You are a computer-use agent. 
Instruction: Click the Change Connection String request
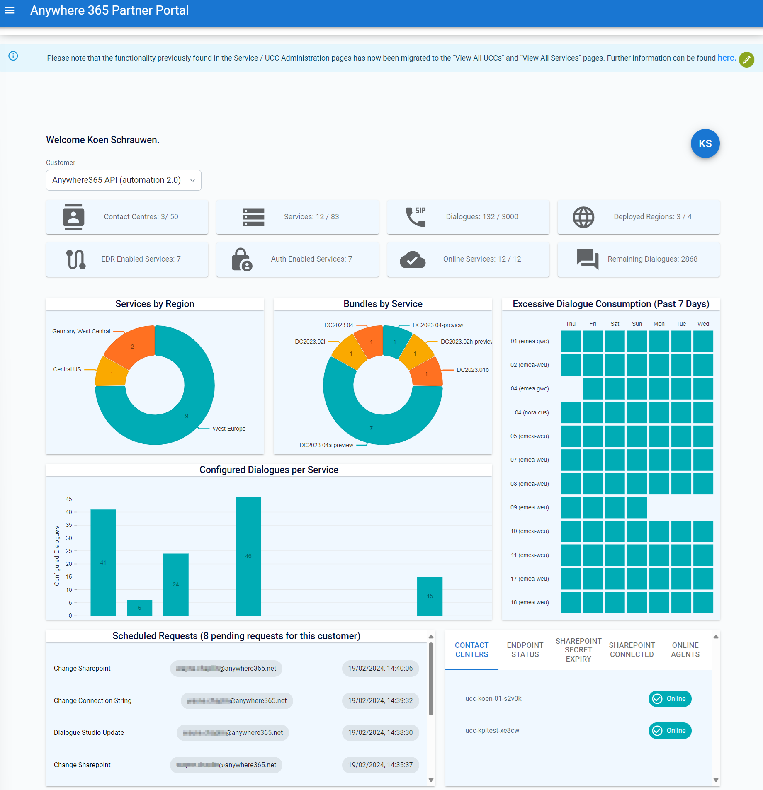[92, 701]
